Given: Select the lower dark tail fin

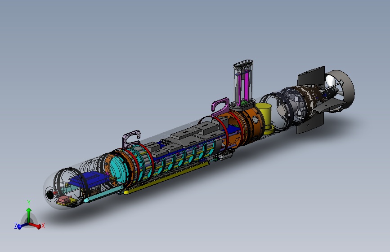Looking at the screenshot, I should coord(310,124).
